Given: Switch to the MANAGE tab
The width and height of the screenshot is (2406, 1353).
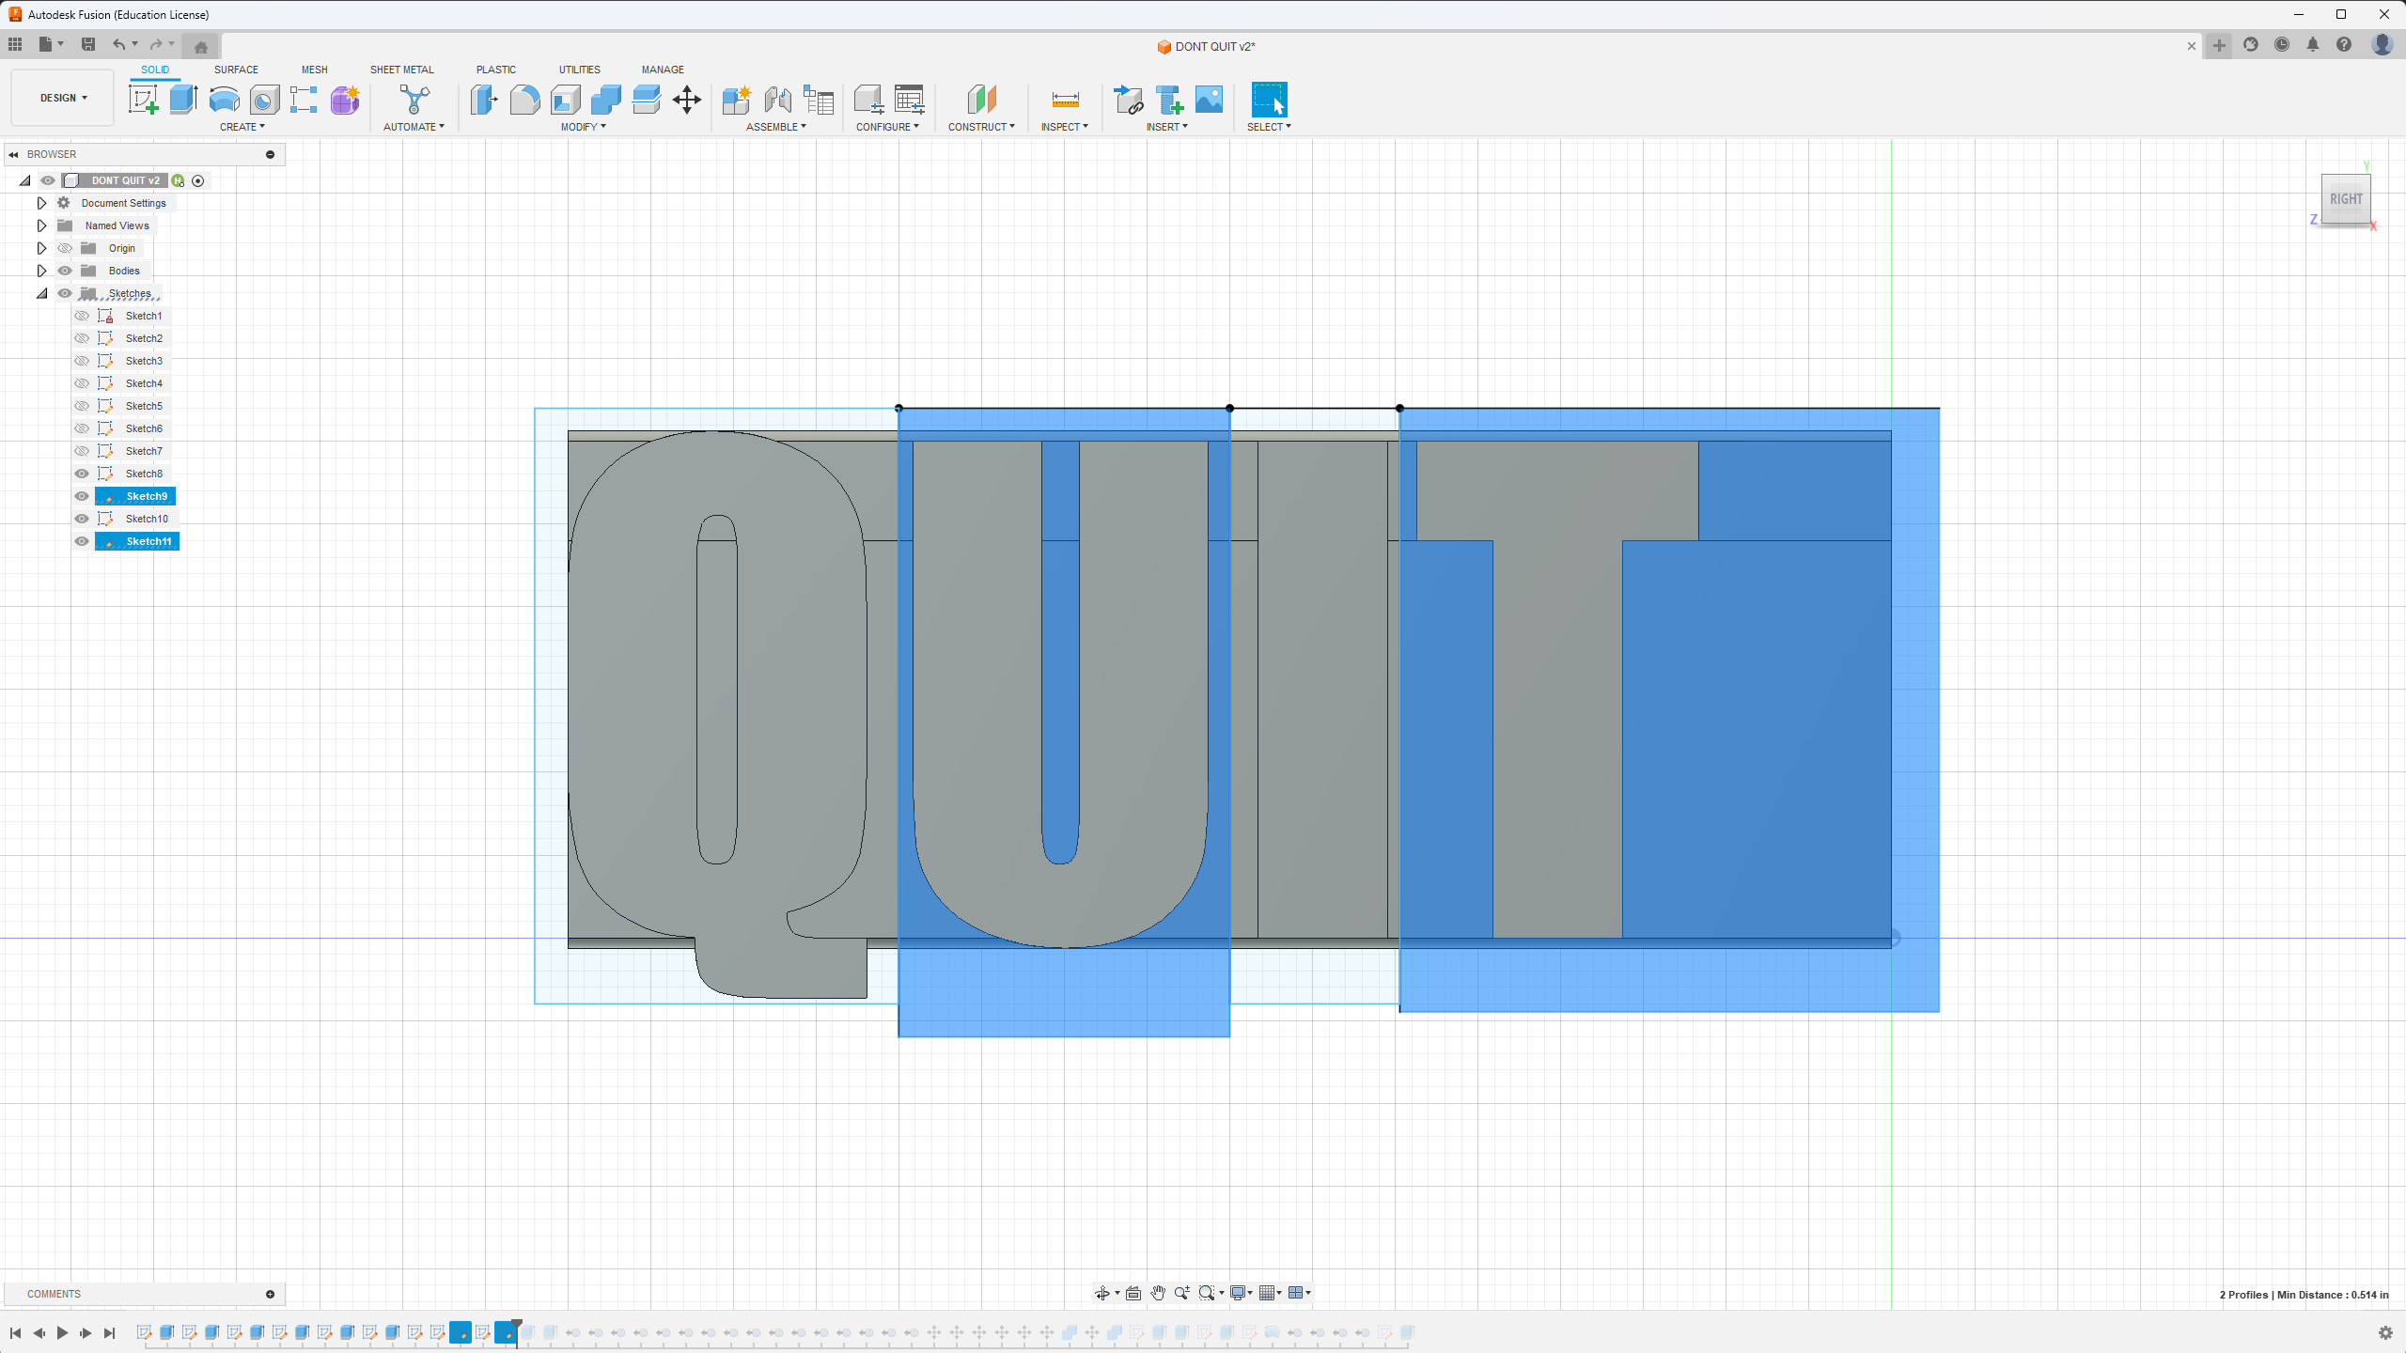Looking at the screenshot, I should [663, 70].
